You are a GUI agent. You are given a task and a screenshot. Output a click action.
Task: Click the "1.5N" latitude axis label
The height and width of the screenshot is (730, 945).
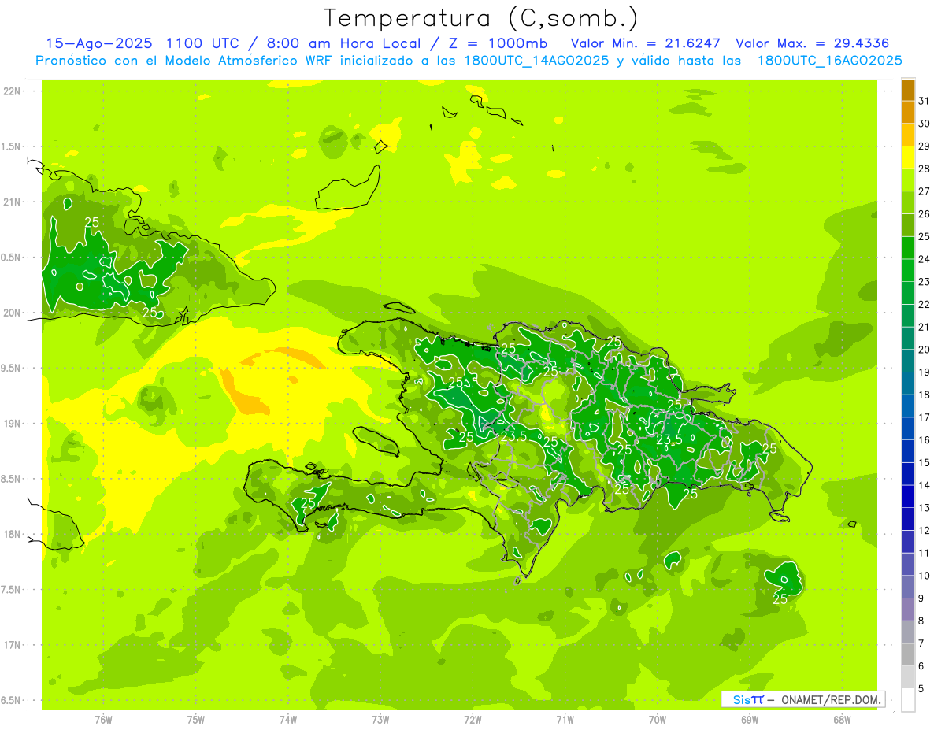click(x=12, y=146)
